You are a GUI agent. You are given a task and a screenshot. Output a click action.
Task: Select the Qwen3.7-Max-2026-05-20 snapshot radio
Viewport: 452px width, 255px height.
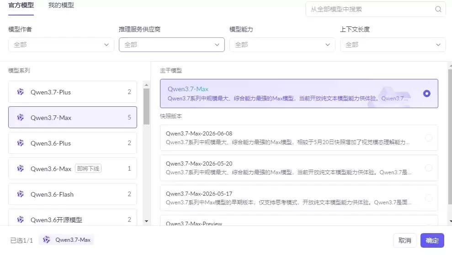[x=429, y=168]
